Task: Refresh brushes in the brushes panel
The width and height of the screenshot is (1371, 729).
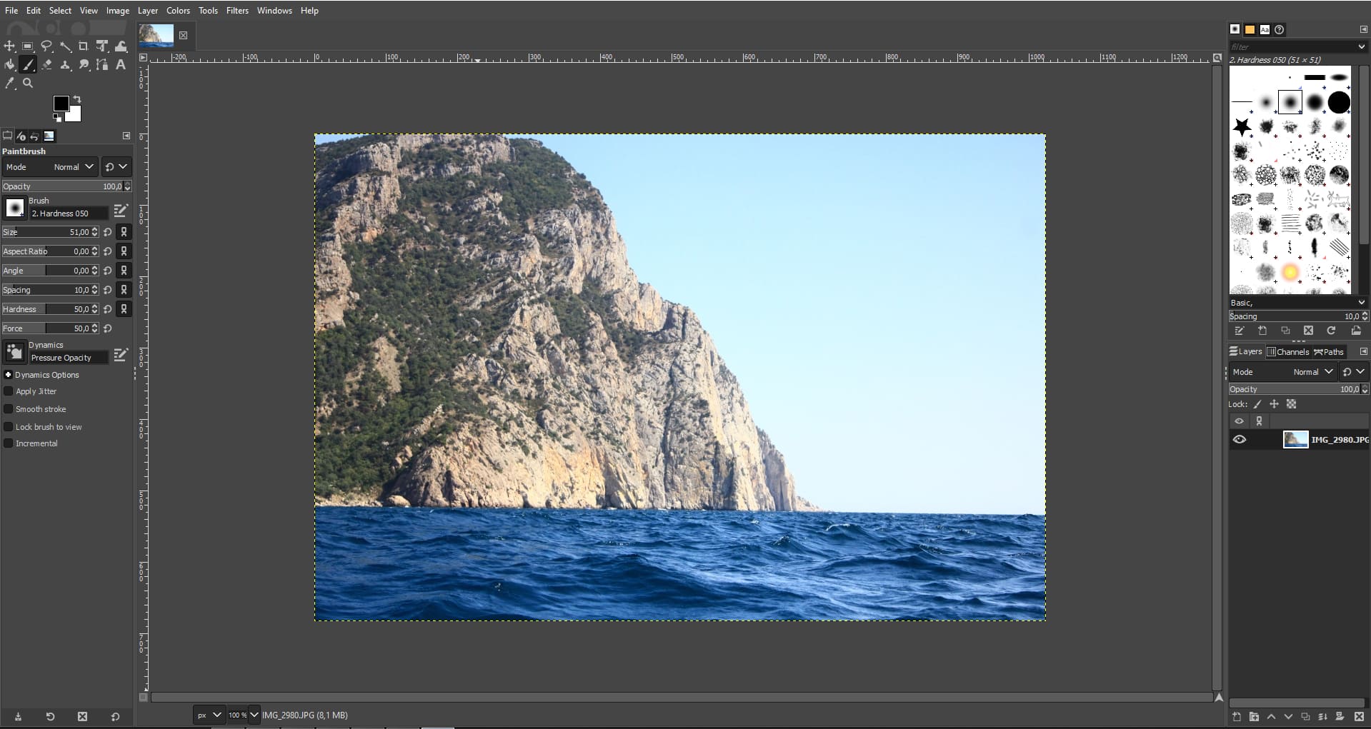Action: point(1331,331)
